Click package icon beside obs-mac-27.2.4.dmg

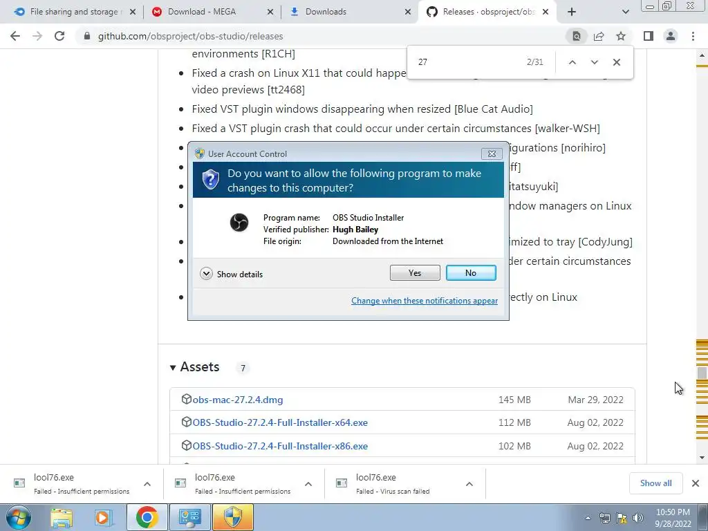[186, 399]
